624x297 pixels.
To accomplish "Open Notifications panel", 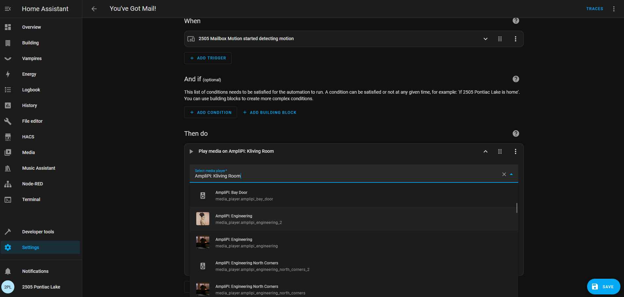I will pyautogui.click(x=40, y=271).
